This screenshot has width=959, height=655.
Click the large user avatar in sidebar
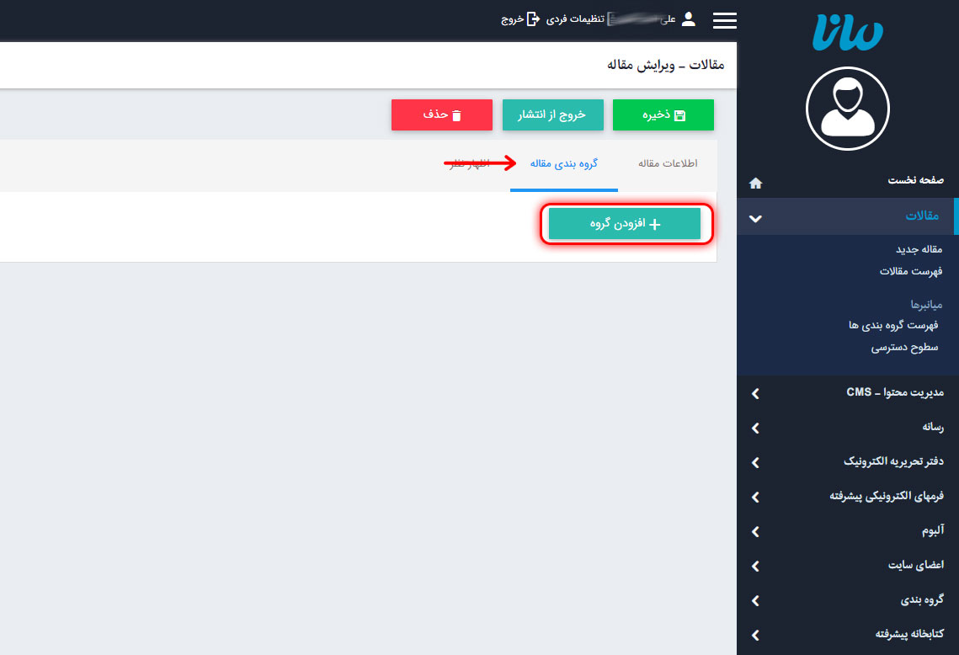coord(847,109)
